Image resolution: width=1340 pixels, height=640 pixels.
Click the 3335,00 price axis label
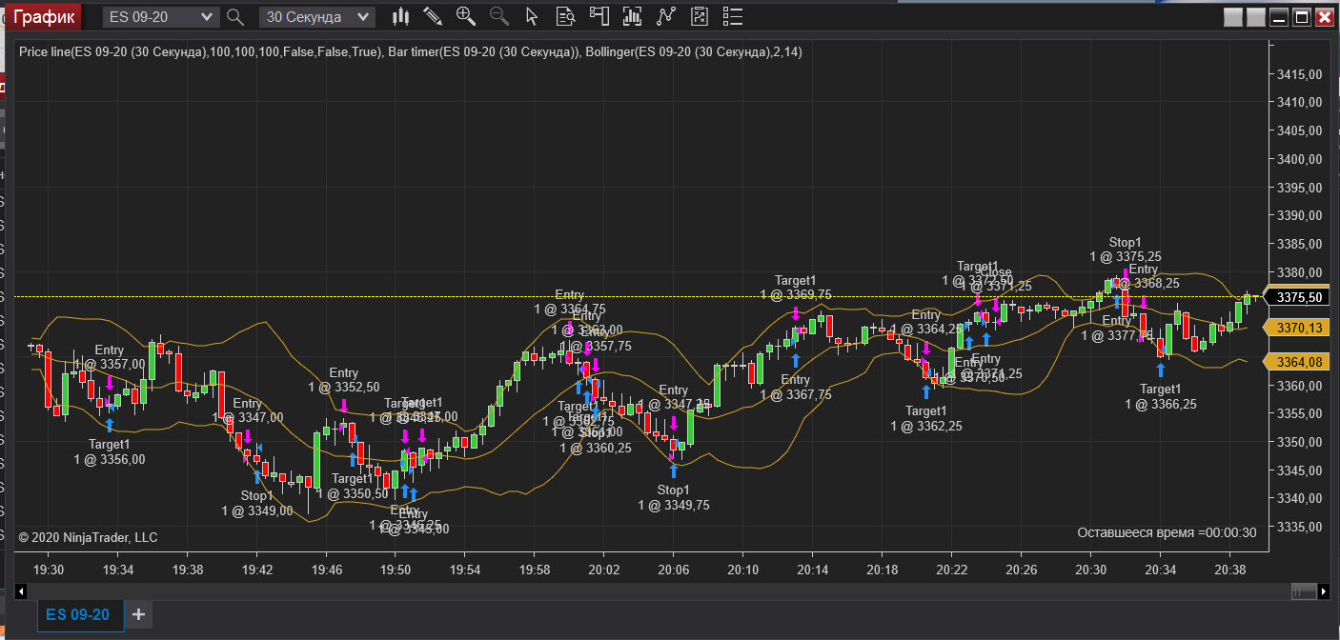1299,527
